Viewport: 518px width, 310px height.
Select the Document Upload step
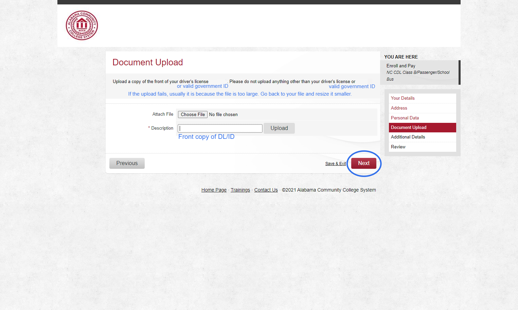point(423,128)
